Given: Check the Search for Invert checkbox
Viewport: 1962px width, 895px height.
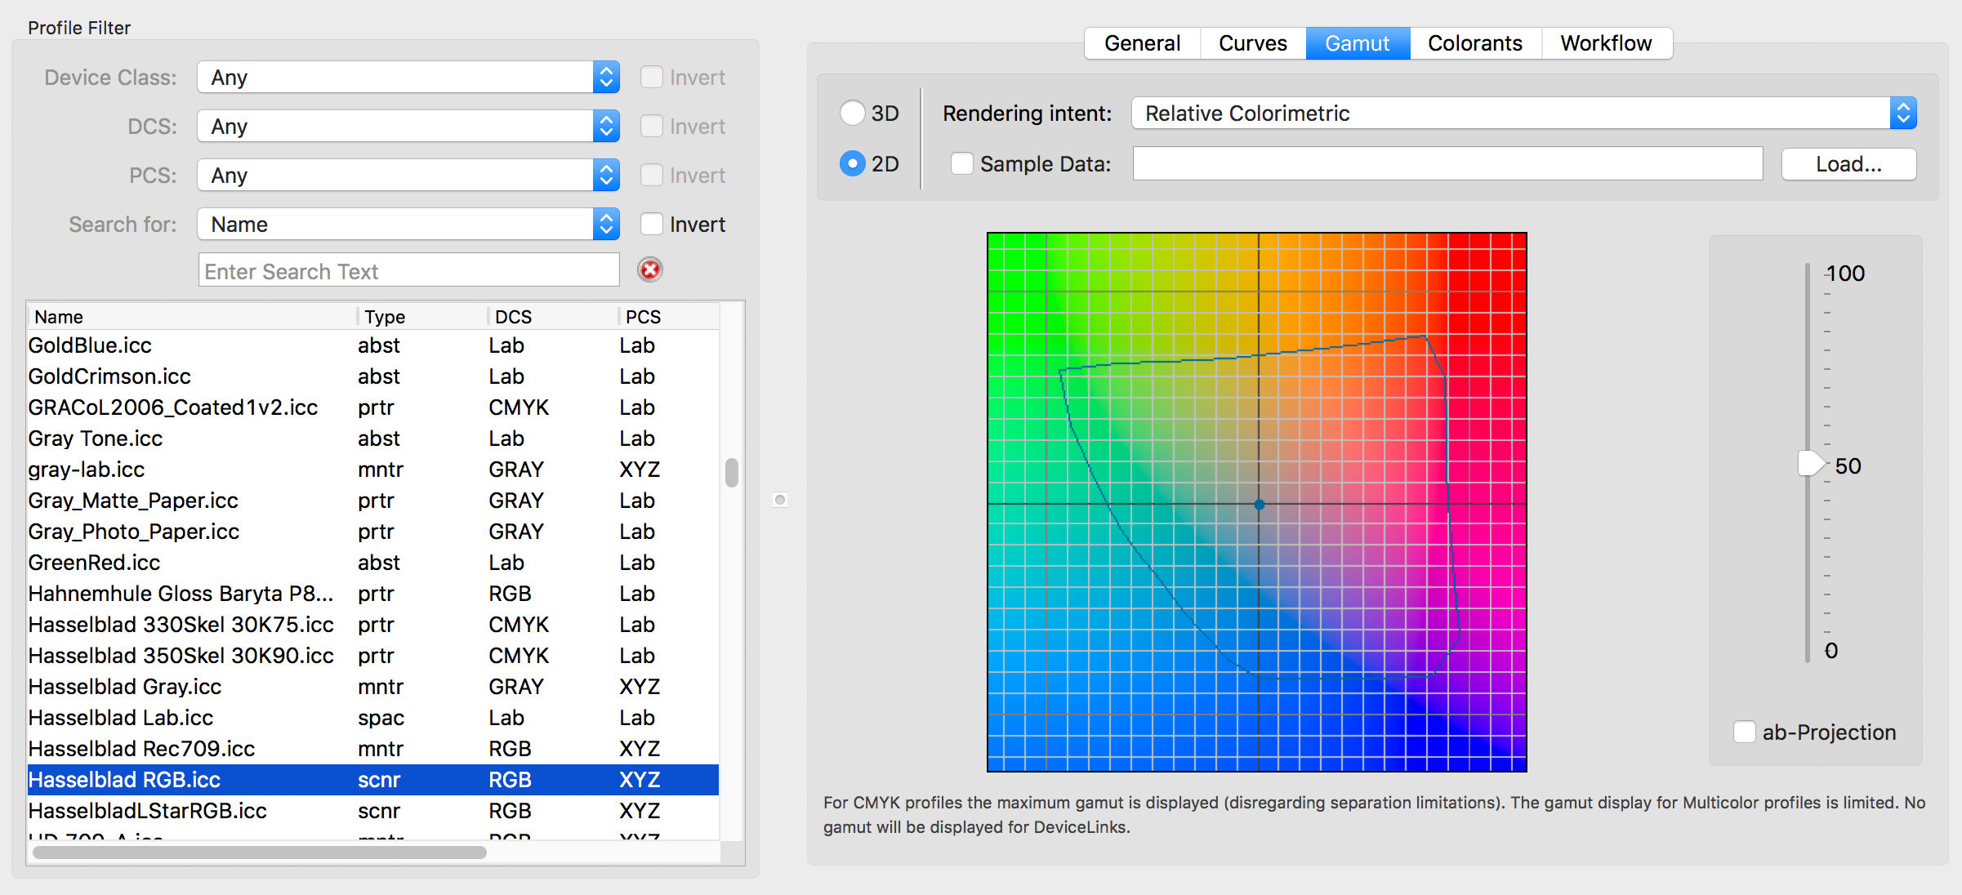Looking at the screenshot, I should pos(652,225).
